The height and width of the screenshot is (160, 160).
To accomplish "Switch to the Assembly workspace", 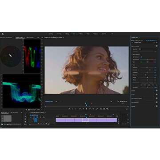I will tap(59, 34).
